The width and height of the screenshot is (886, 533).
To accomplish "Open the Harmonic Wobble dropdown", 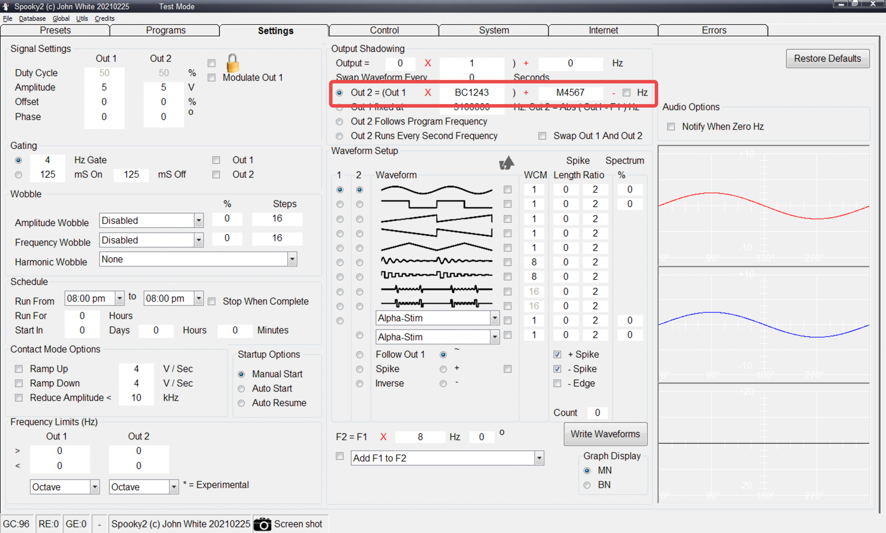I will [x=292, y=259].
